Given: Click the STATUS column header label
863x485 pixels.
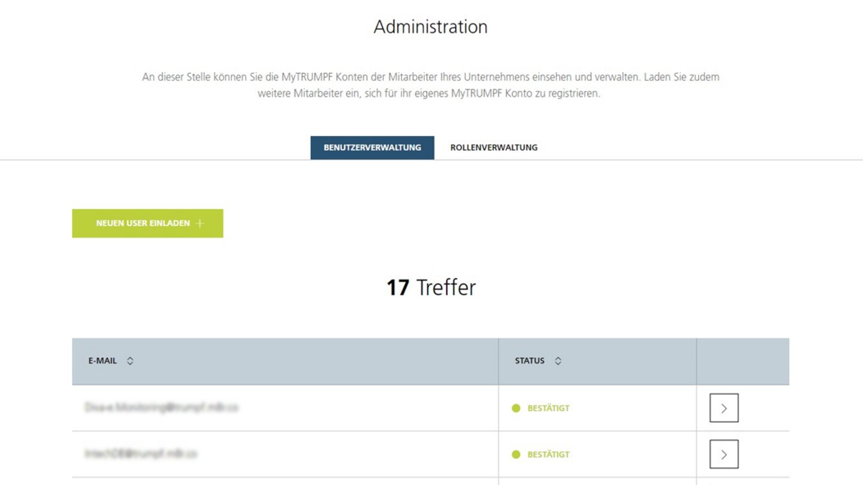Looking at the screenshot, I should [x=530, y=361].
